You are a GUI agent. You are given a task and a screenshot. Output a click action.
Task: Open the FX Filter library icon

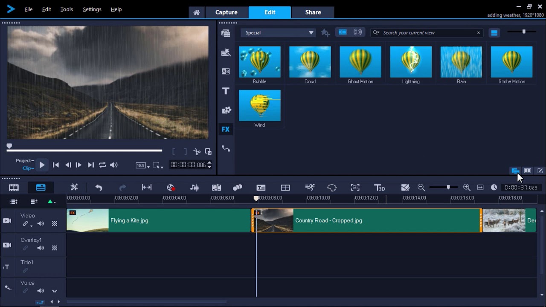tap(226, 129)
